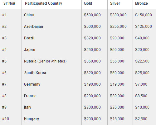Select the Italy country cell
Screen dimensions: 156x125
tap(27, 107)
